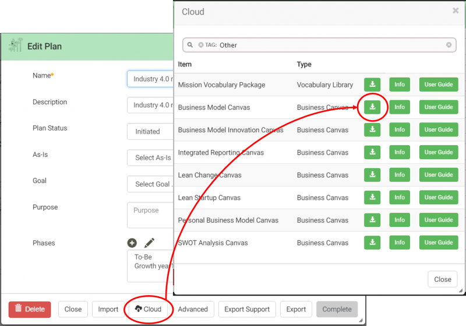Clear the search filter in Cloud dialog
This screenshot has width=466, height=326.
pos(449,45)
